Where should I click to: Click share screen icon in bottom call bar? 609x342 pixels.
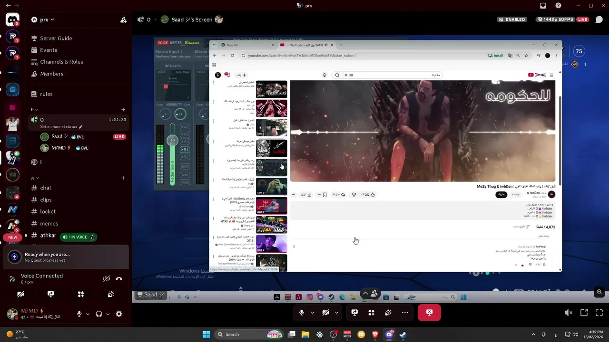pyautogui.click(x=354, y=313)
